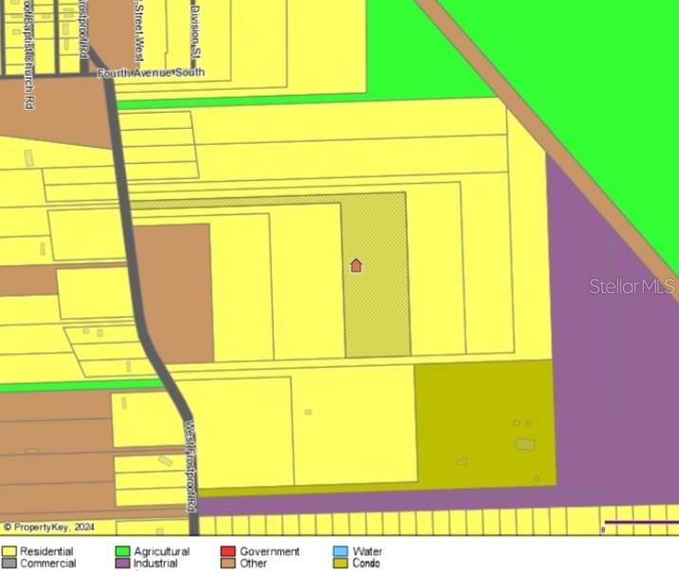This screenshot has height=571, width=679.
Task: Pick the green Agricultural legend swatch
Action: point(122,551)
